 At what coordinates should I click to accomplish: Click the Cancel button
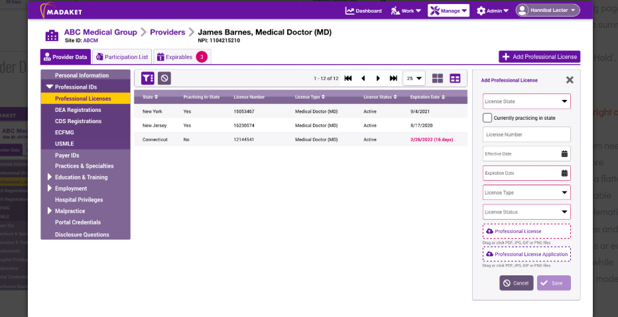click(x=517, y=283)
